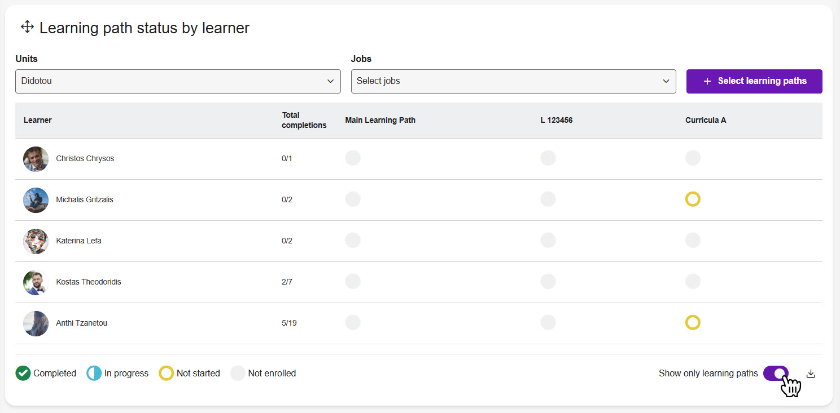Click the Total completions column header
Screen dimensions: 840x413
point(304,120)
